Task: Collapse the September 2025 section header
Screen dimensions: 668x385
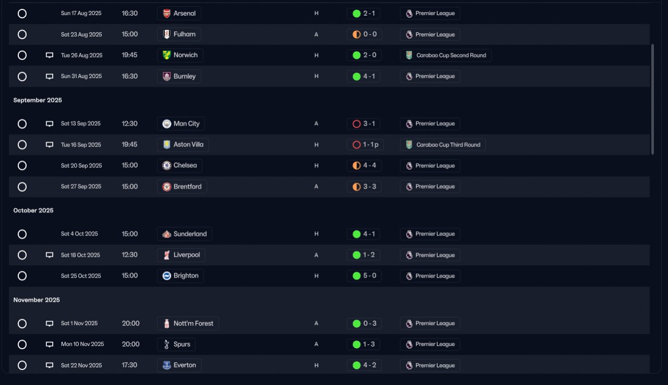Action: click(x=38, y=100)
